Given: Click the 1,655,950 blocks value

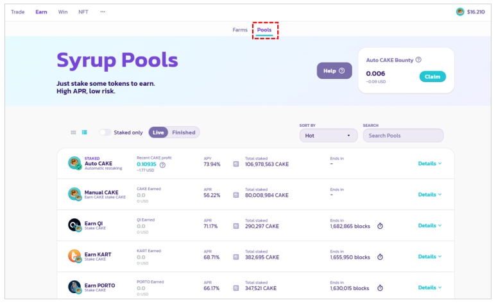Looking at the screenshot, I should pos(350,257).
